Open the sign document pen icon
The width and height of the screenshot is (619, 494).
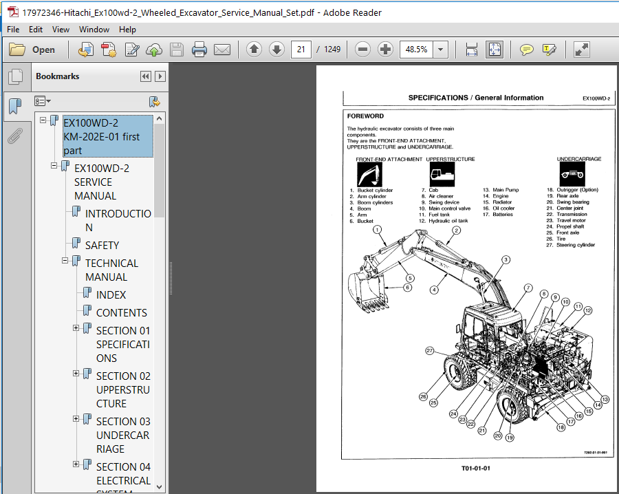(x=132, y=50)
